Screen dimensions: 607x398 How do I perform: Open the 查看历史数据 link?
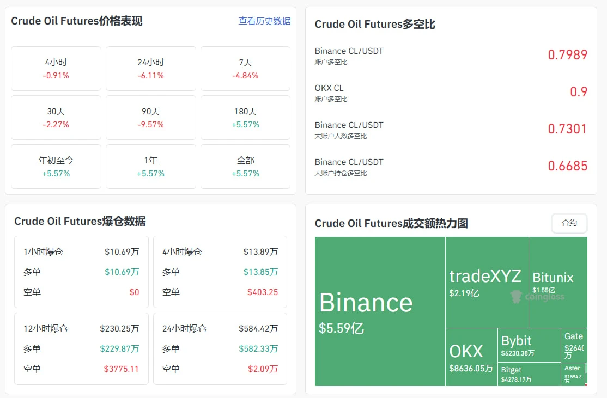(264, 21)
